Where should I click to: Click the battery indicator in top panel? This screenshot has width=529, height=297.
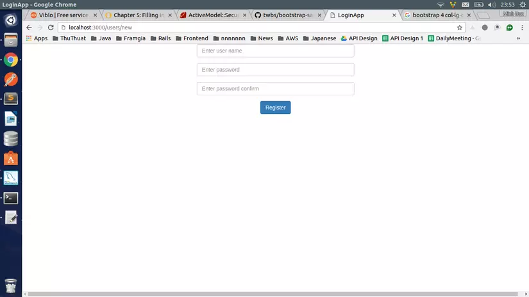pyautogui.click(x=478, y=4)
